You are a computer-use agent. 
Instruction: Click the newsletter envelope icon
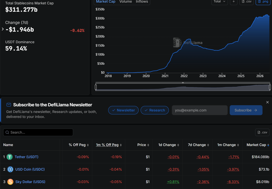[x=9, y=105]
